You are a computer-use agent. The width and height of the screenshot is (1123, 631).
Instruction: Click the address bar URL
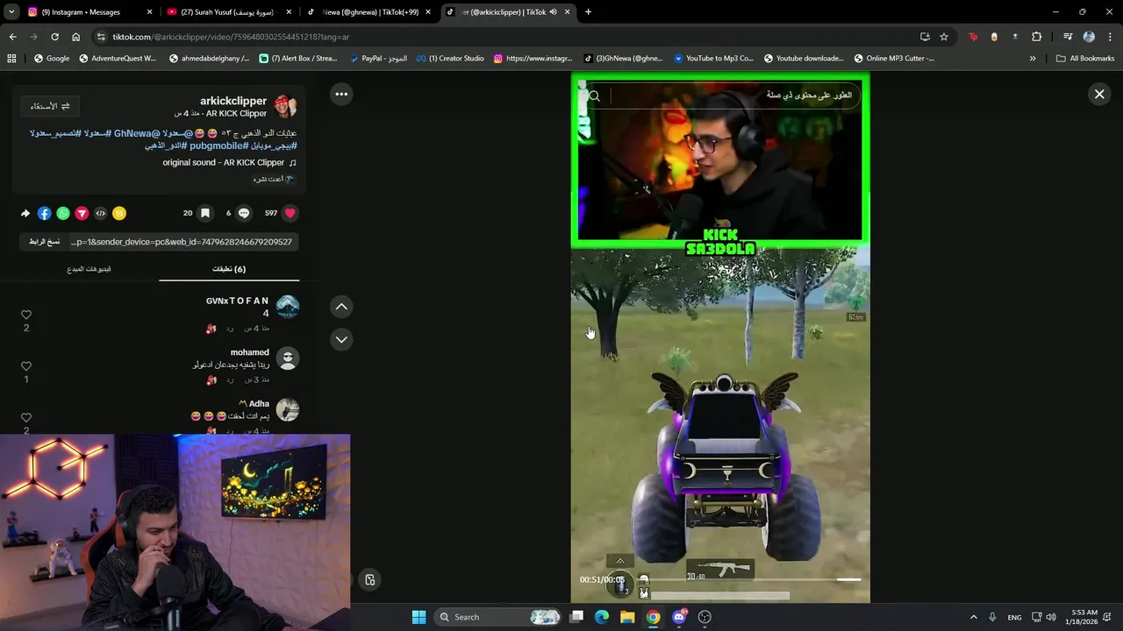tap(231, 37)
